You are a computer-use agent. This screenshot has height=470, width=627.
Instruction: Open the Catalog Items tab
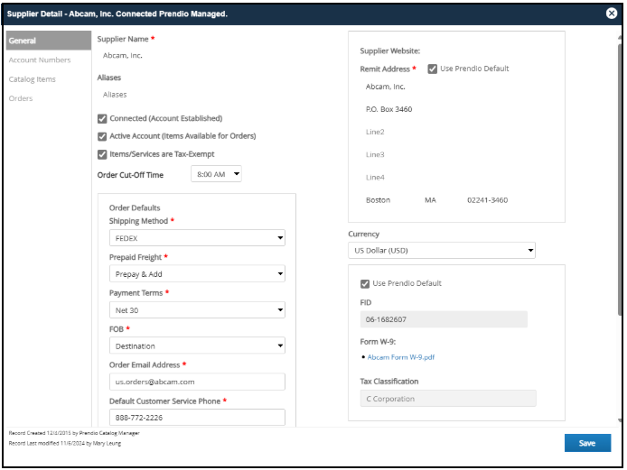coord(32,79)
